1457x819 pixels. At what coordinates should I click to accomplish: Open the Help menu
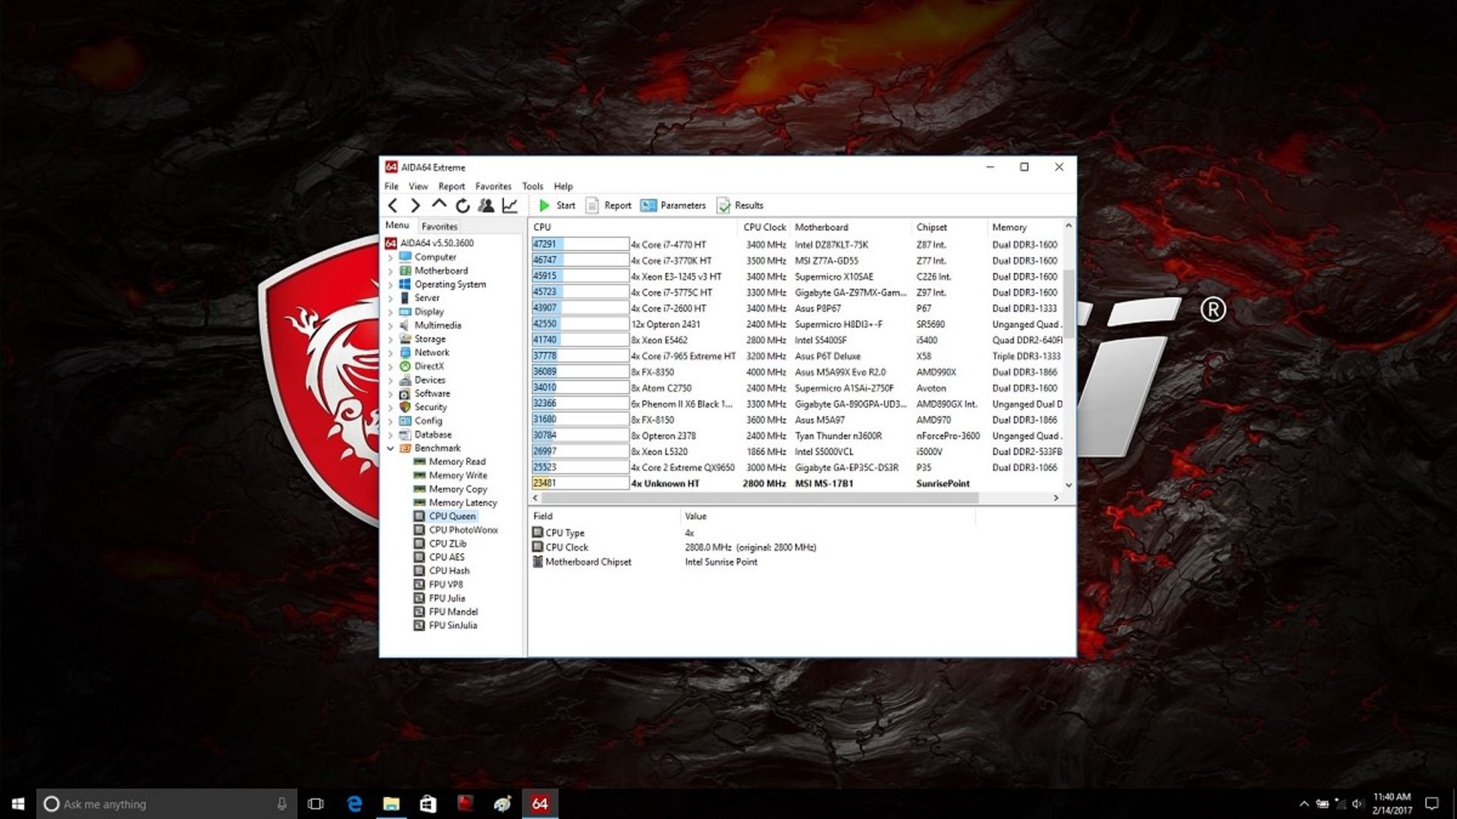pos(563,187)
